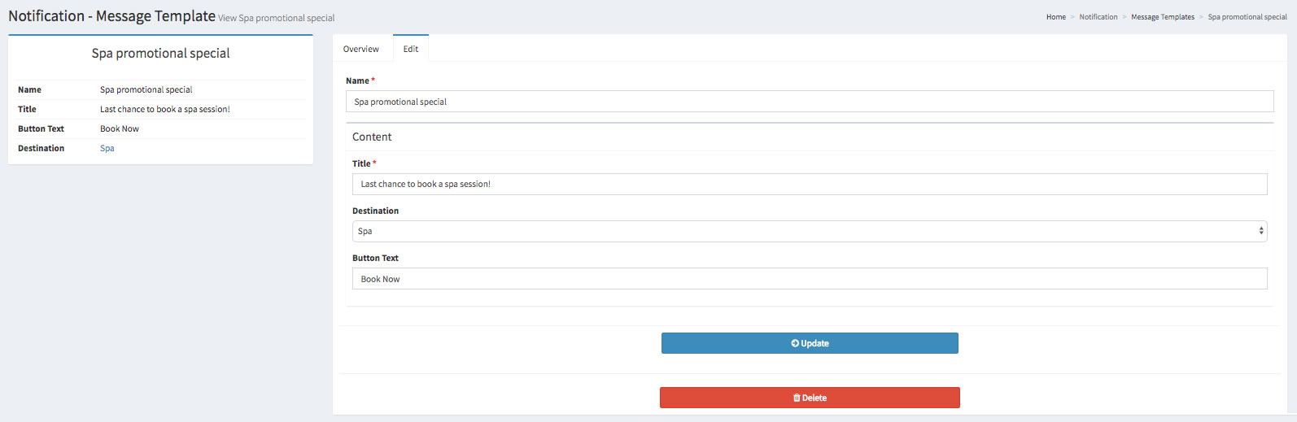
Task: Switch to the Overview tab
Action: click(x=360, y=50)
